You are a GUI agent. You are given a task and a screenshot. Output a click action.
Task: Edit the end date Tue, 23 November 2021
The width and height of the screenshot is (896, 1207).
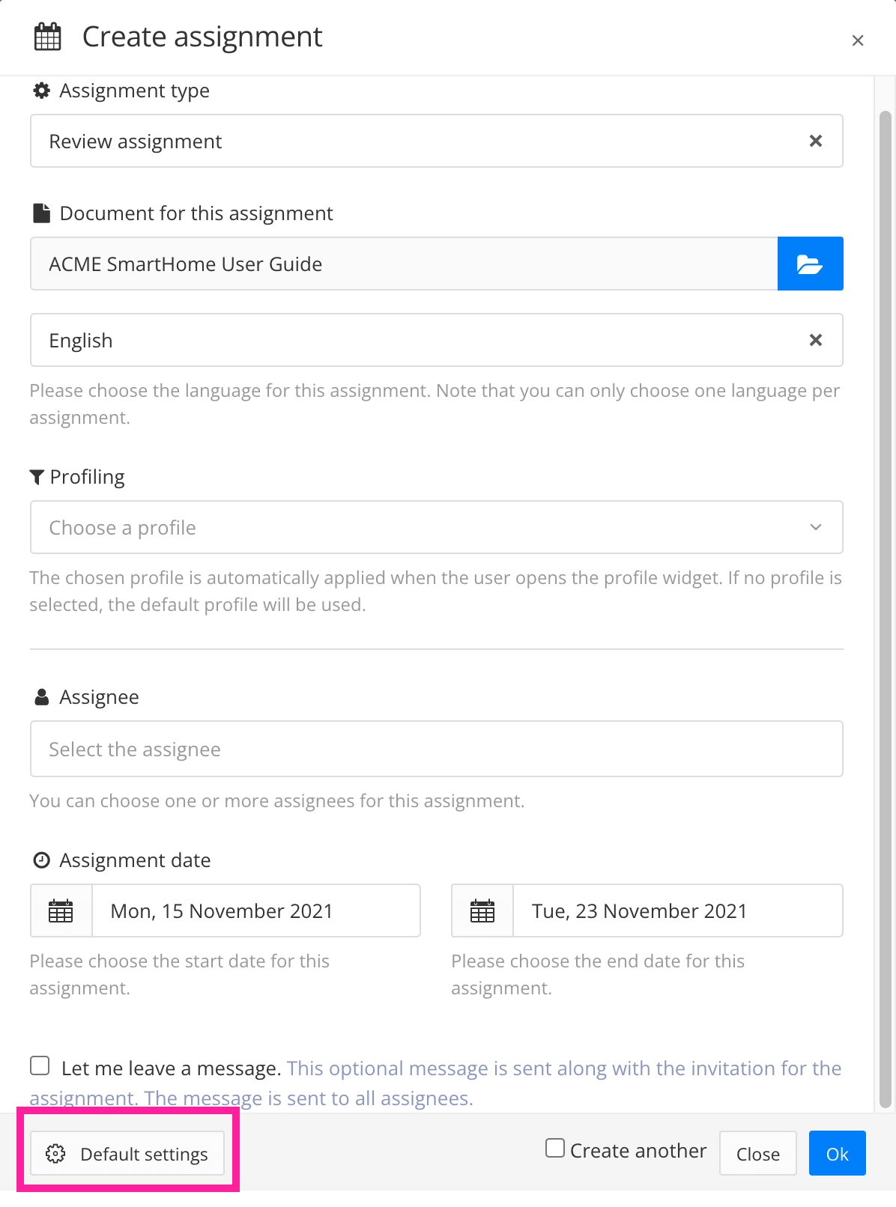tap(678, 910)
